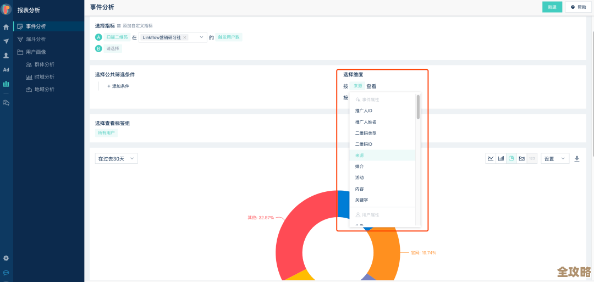
Task: Open the 在过去30天 date range dropdown
Action: [x=116, y=159]
